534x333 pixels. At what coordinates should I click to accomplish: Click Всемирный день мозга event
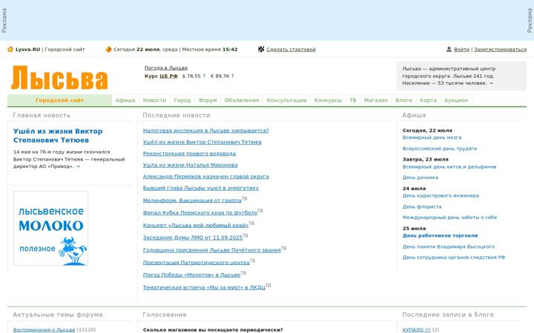[432, 138]
